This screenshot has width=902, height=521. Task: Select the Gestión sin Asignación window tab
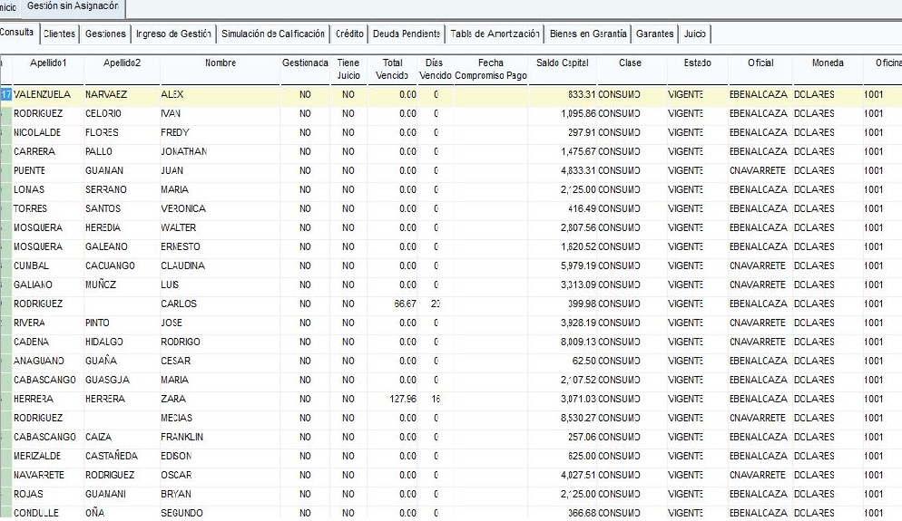pyautogui.click(x=74, y=7)
